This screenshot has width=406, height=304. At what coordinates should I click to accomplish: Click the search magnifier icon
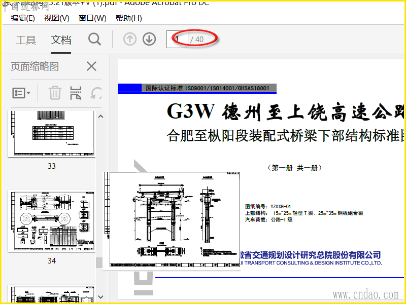pyautogui.click(x=94, y=40)
